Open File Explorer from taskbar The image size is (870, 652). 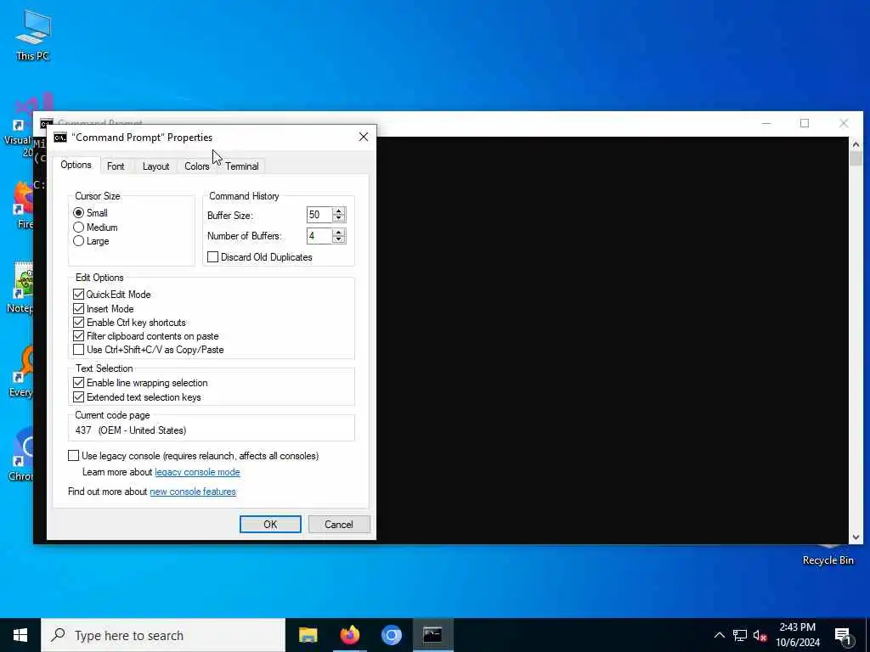(308, 635)
